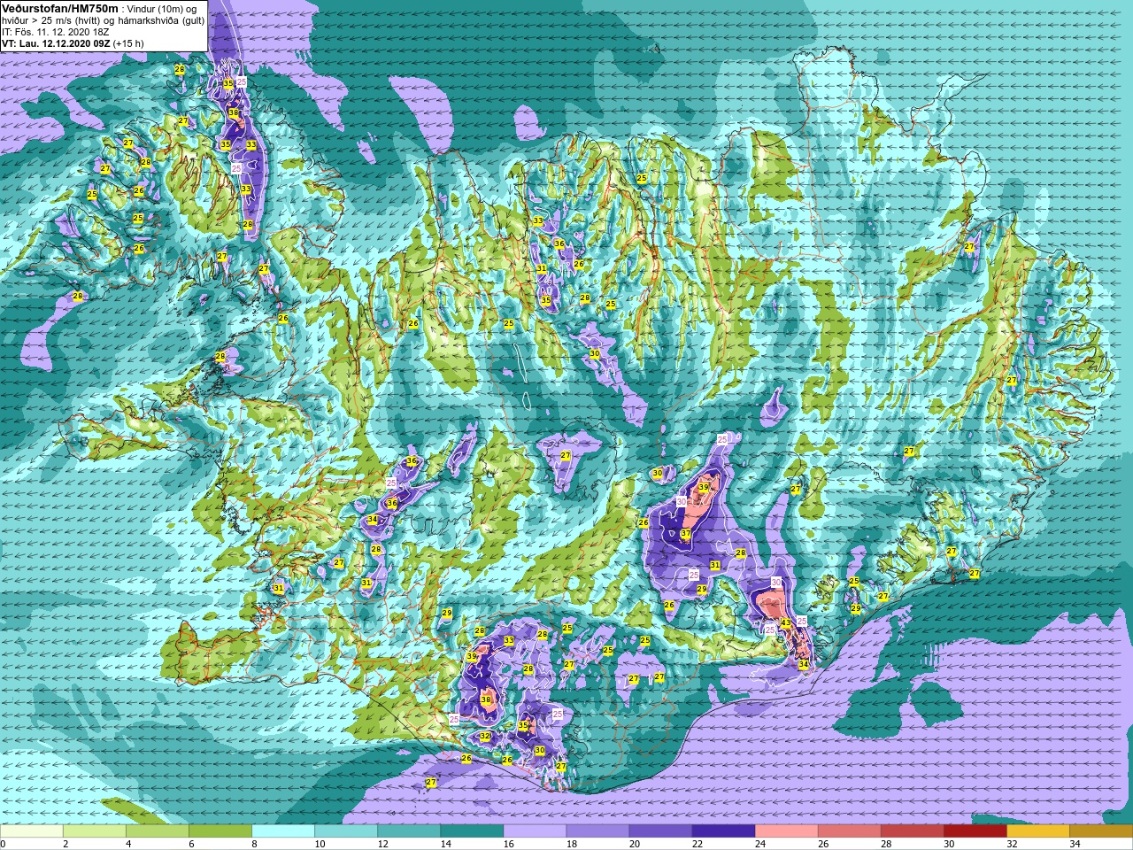Click the yellow 32–34 legend swatch
Image resolution: width=1133 pixels, height=850 pixels.
coord(1037,831)
